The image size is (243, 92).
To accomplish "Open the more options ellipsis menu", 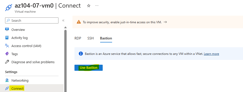I will (x=97, y=6).
